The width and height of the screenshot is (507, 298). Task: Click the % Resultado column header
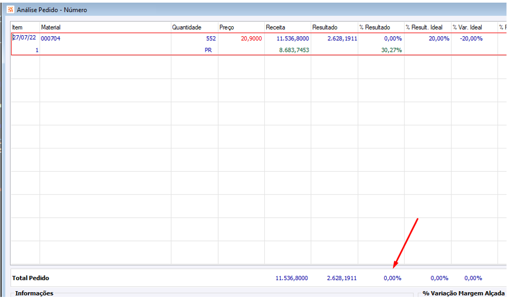coord(375,27)
